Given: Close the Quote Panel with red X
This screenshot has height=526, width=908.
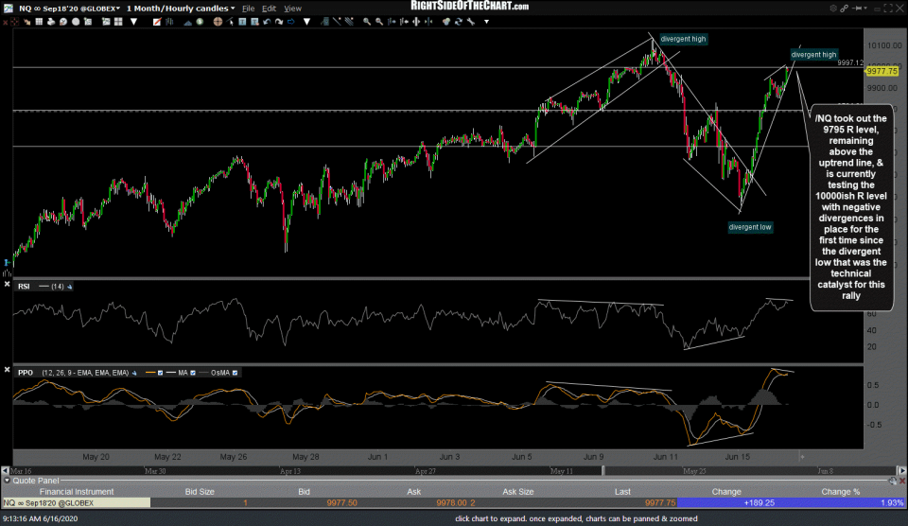Looking at the screenshot, I should (x=902, y=481).
